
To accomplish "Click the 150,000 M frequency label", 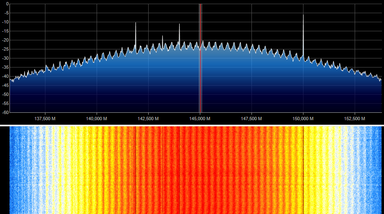I will click(x=303, y=119).
